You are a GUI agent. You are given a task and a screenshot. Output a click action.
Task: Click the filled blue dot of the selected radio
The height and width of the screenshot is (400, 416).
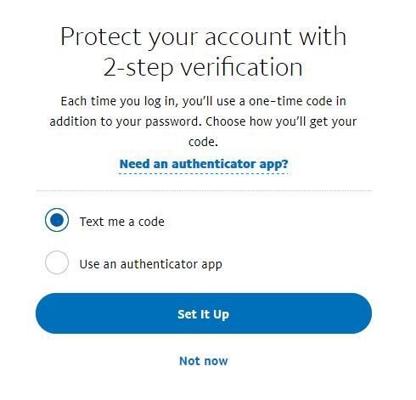pyautogui.click(x=57, y=220)
